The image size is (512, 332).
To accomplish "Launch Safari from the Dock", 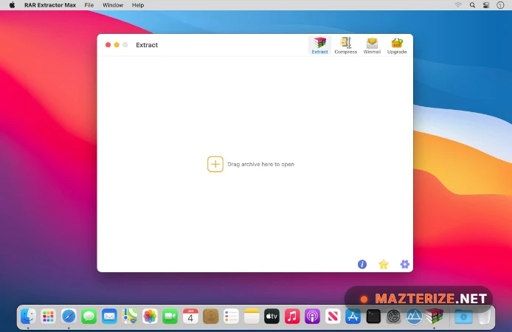I will tap(69, 317).
